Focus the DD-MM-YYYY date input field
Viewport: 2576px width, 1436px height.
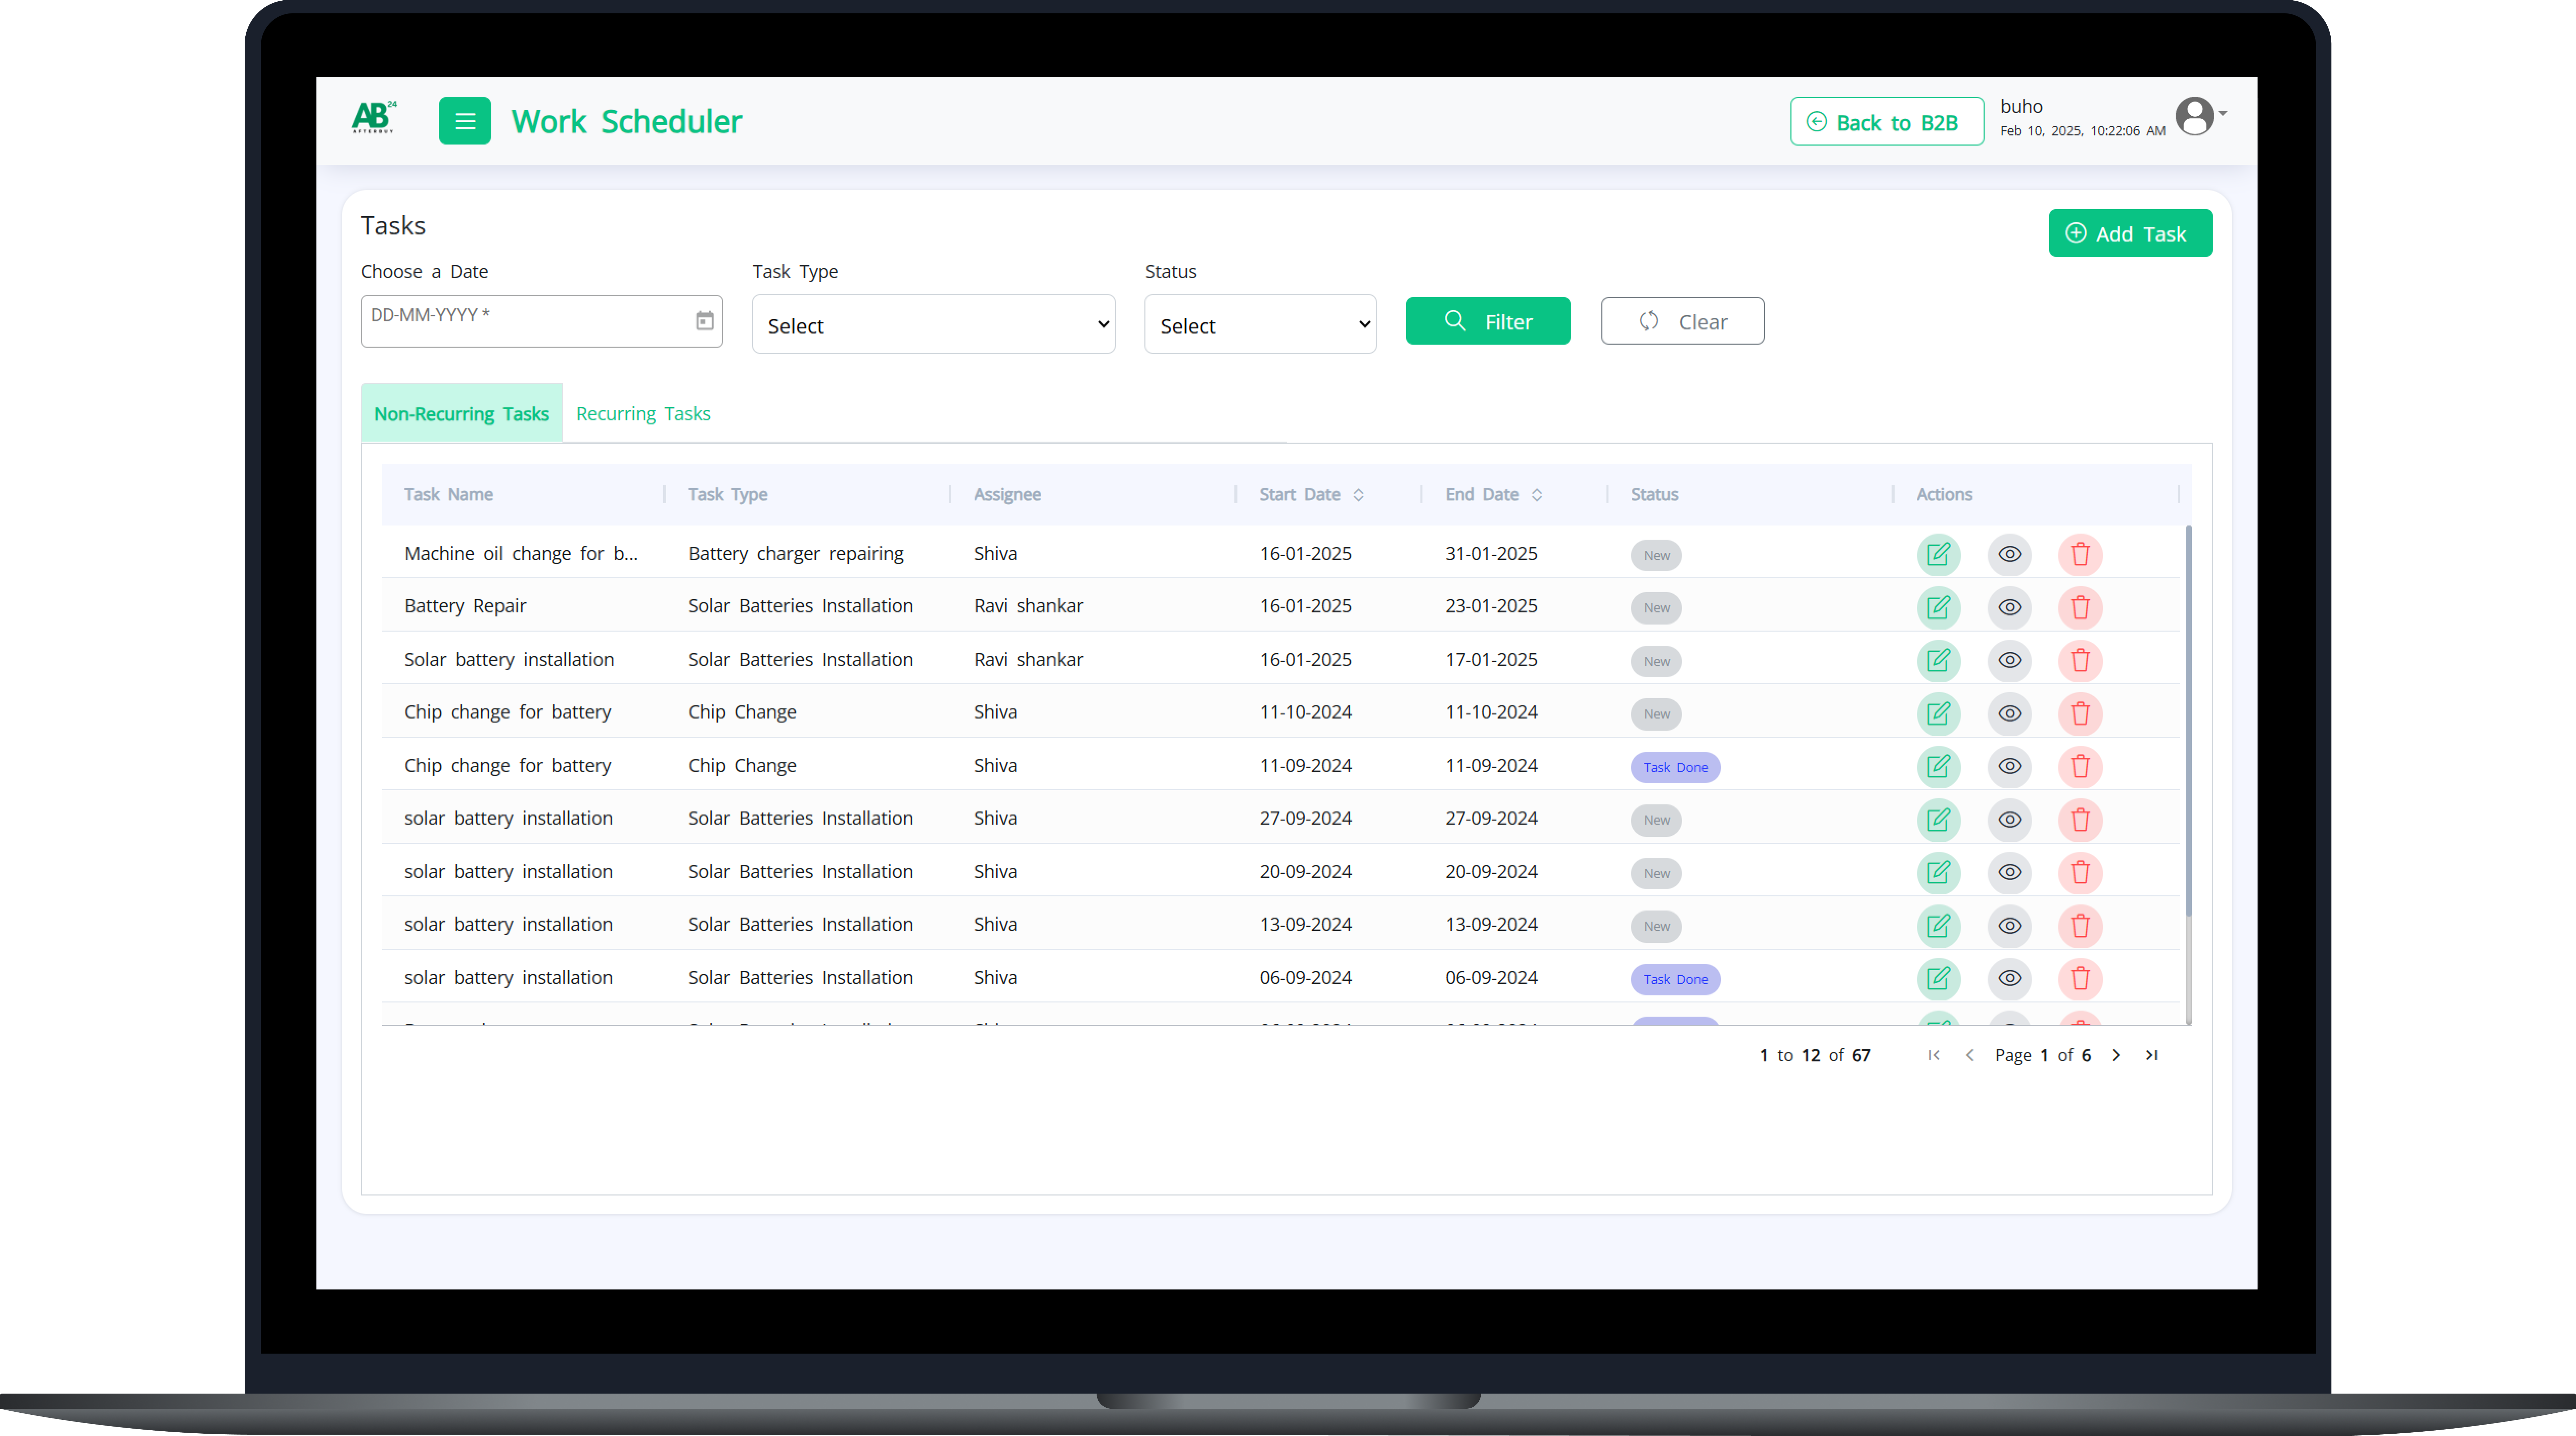(541, 321)
